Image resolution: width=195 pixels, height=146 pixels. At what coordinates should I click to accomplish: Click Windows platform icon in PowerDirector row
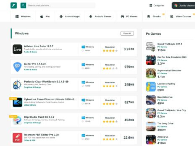83,100
